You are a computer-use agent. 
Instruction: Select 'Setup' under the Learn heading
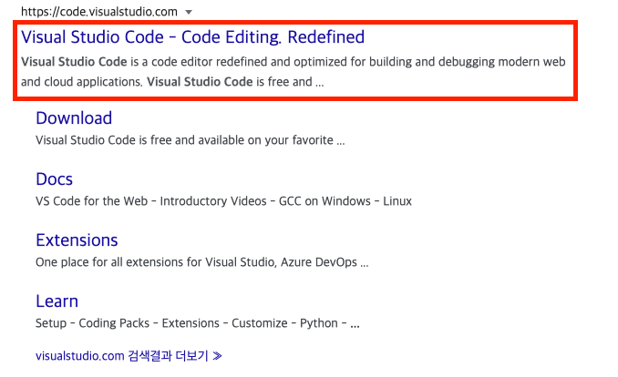pyautogui.click(x=52, y=323)
